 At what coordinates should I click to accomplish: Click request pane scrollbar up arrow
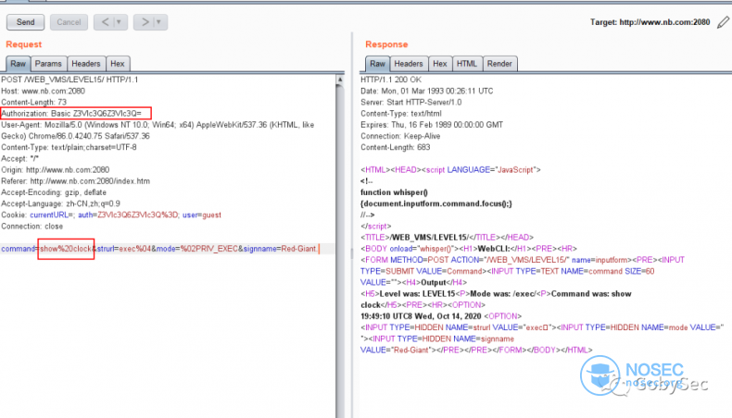[340, 80]
